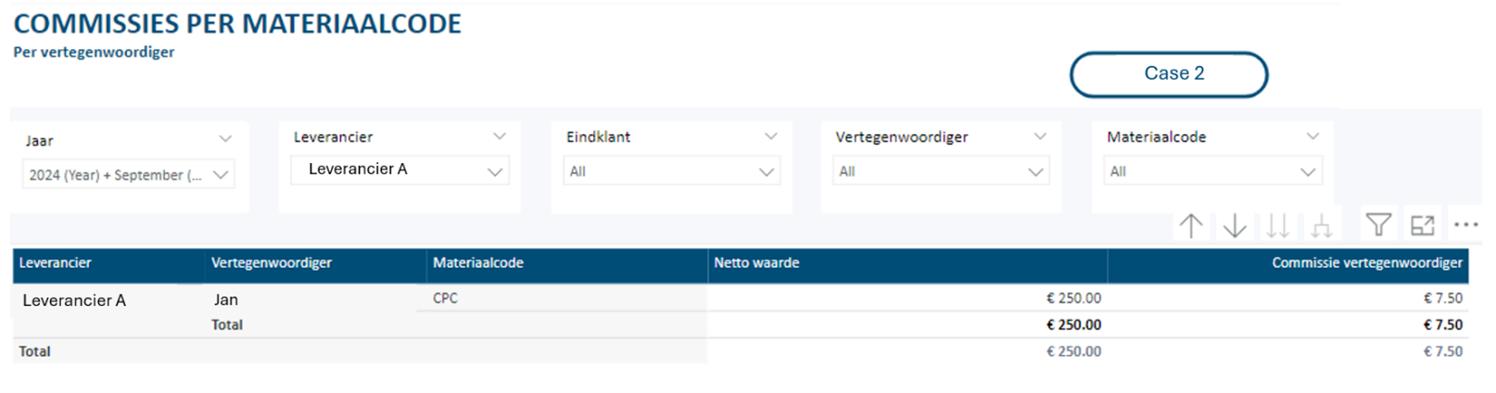Screen dimensions: 1496x393
Task: Select the CPC materiaalcode cell
Action: [x=445, y=298]
